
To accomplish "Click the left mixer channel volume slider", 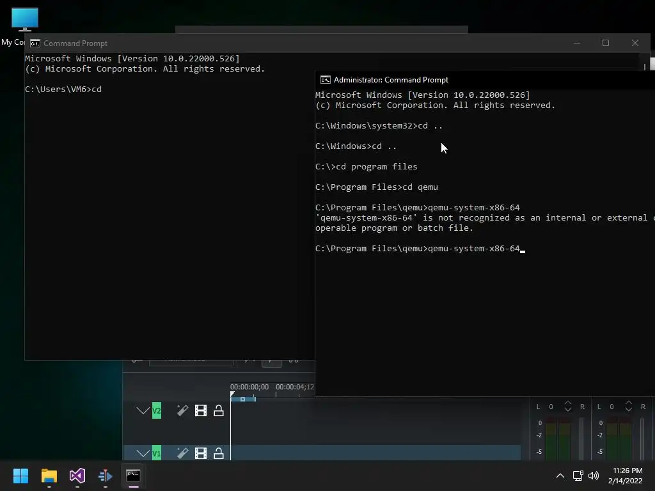I will pyautogui.click(x=581, y=439).
